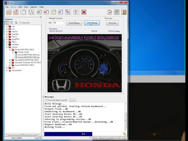The image size is (188, 141).
Task: Switch Devices panel to list view icon
Action: pos(11,23)
